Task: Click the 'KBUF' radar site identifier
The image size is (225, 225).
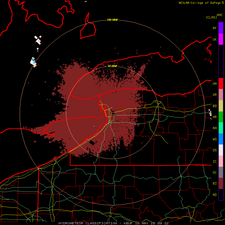Action: (128, 223)
